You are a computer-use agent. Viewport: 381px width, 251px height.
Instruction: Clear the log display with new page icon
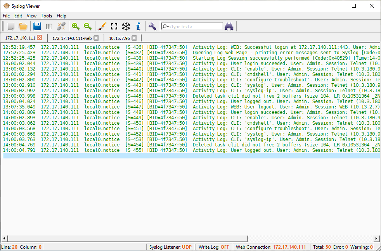(10, 26)
